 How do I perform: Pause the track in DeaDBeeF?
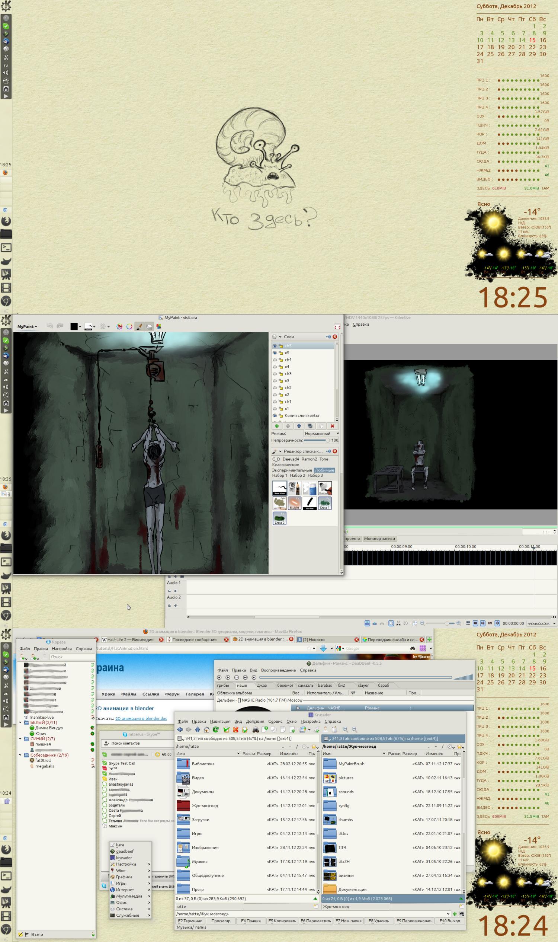(237, 677)
